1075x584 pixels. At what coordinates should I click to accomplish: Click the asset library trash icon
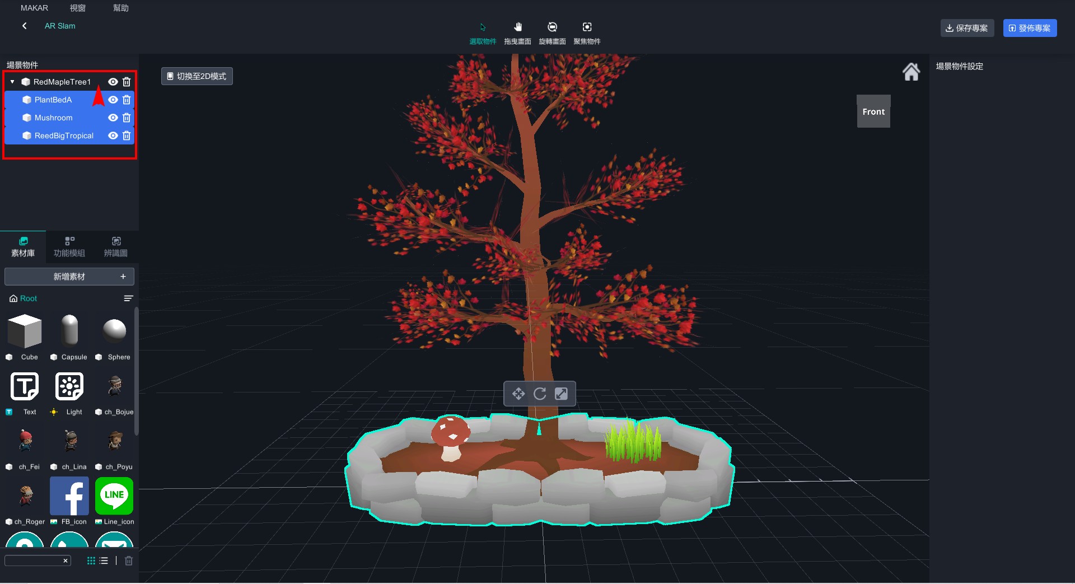point(129,560)
